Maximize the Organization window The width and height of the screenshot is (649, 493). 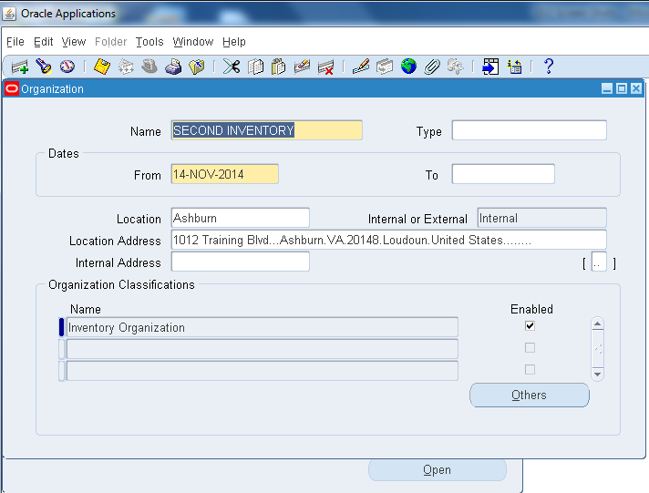click(622, 88)
